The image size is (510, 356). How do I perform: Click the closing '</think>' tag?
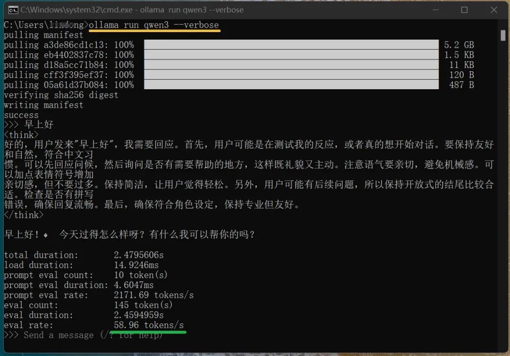24,215
